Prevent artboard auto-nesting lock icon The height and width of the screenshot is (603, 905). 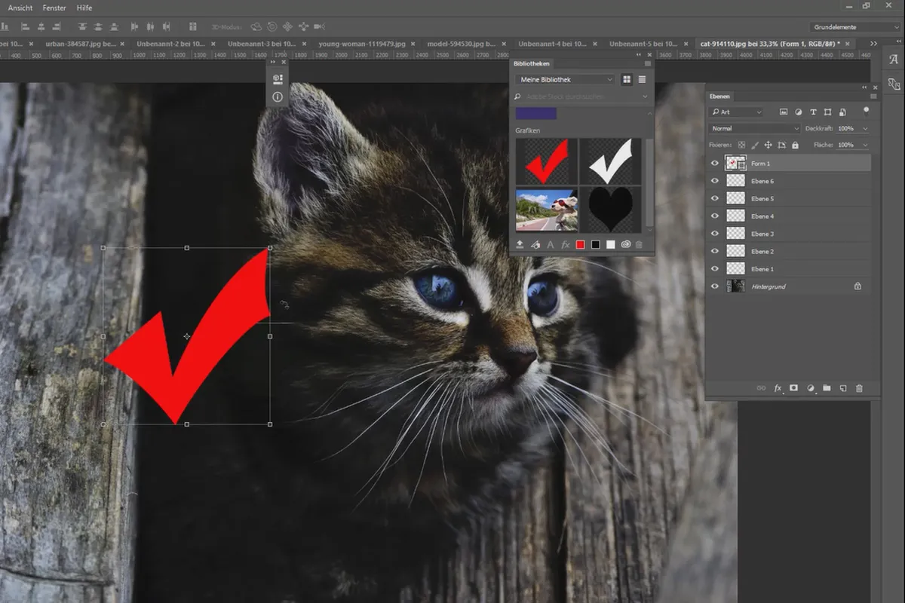click(782, 145)
